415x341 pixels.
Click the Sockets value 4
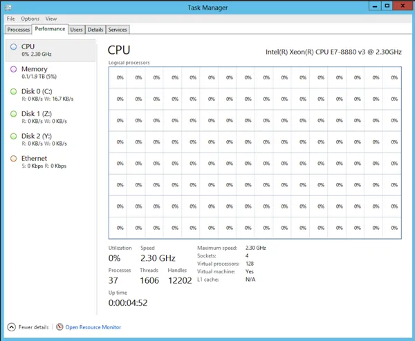click(247, 255)
